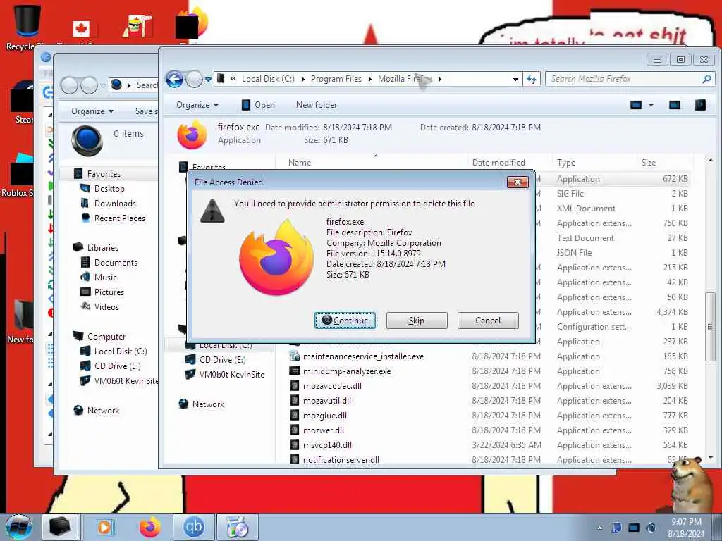The width and height of the screenshot is (722, 541).
Task: Close the File Access Denied dialog
Action: tap(517, 182)
